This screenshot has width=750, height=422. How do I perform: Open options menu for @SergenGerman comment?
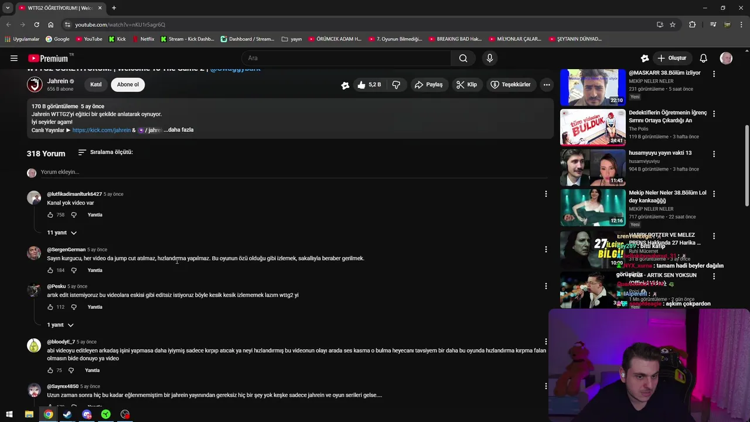(x=546, y=249)
